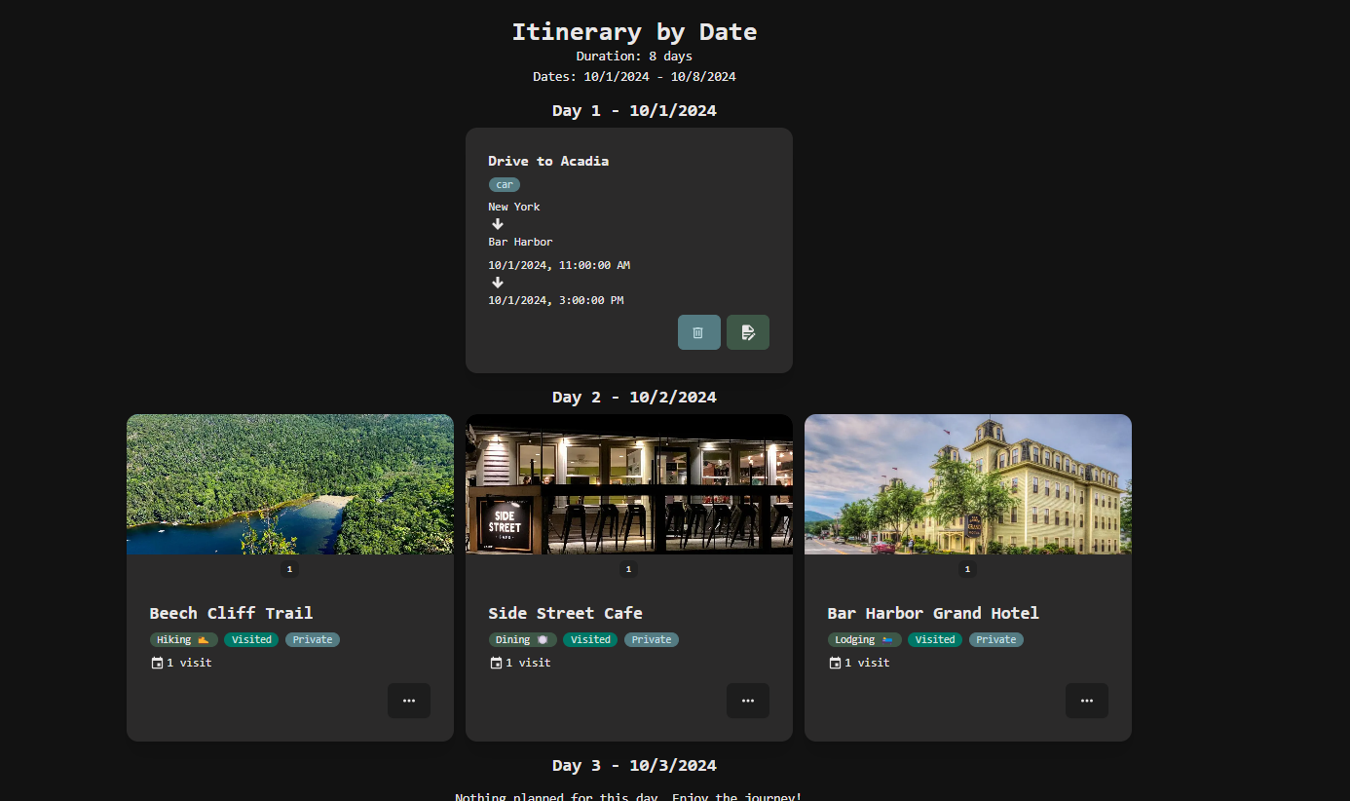Viewport: 1350px width, 801px height.
Task: Toggle the Private tag on Side Street Cafe
Action: point(651,639)
